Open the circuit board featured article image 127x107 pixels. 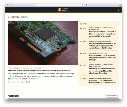(x=43, y=43)
